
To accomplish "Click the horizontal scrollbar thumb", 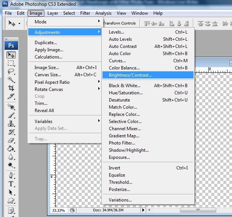I will coord(198,210).
